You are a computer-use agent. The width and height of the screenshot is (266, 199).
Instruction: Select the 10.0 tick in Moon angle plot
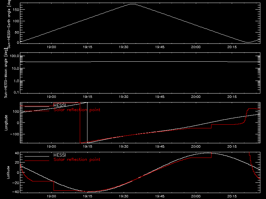point(16,68)
